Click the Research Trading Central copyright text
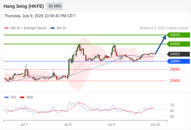This screenshot has width=191, height=130. (x=164, y=28)
